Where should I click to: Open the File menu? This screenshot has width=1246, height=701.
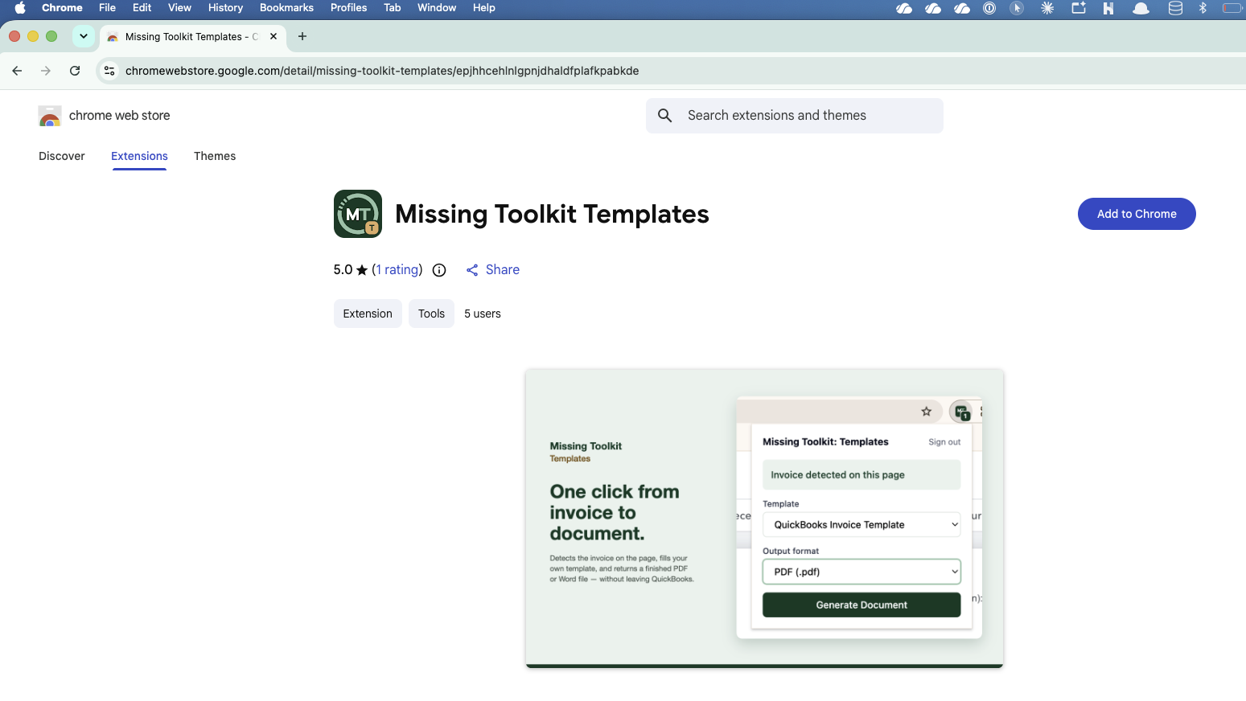tap(107, 8)
